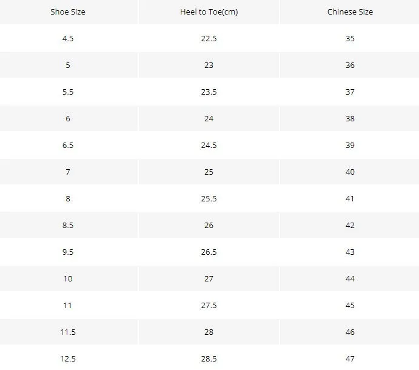Select the 22.5 heel to toe cell
Image resolution: width=419 pixels, height=370 pixels.
tap(209, 38)
